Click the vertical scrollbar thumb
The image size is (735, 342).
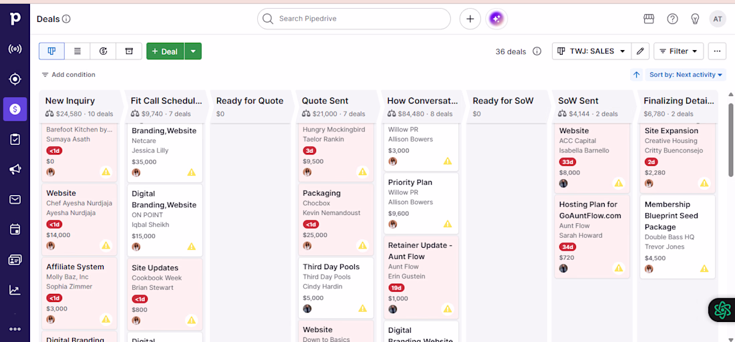[x=730, y=140]
